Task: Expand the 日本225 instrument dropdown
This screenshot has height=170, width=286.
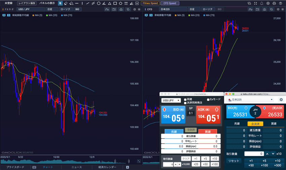Action: click(x=251, y=100)
